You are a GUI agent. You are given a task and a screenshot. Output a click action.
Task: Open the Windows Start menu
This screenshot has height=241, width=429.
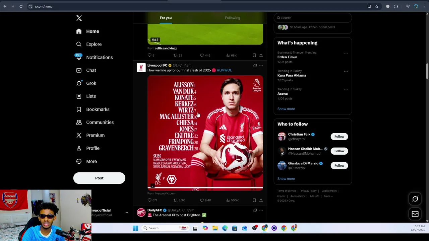pos(135,228)
